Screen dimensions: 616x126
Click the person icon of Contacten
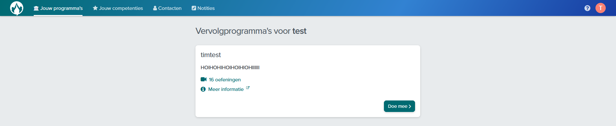[155, 8]
